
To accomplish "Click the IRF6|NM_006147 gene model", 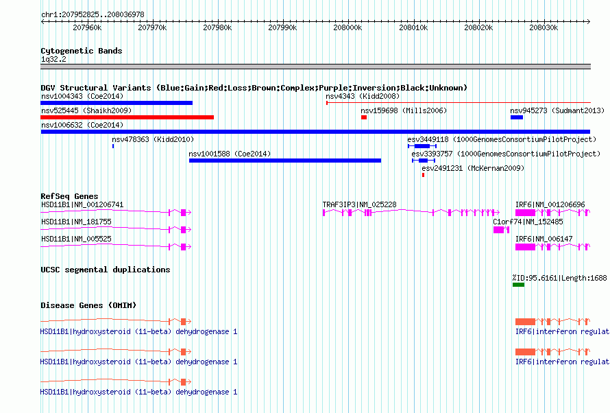I will 553,246.
